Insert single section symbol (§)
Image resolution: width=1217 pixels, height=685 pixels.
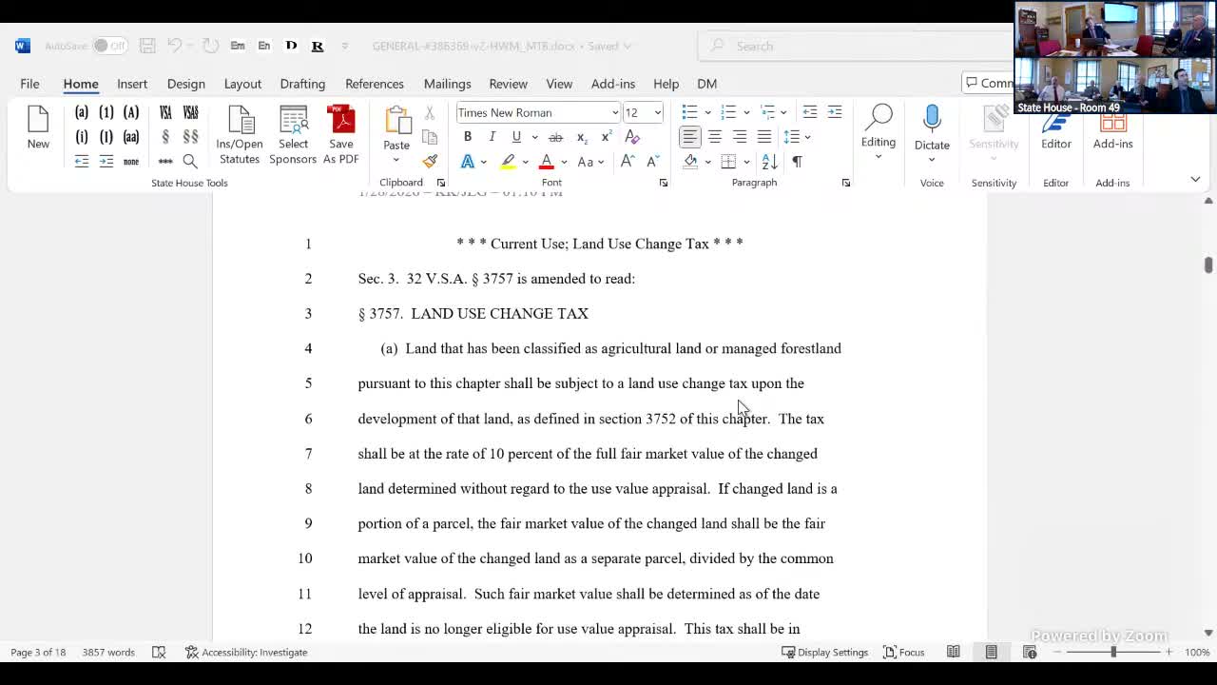(x=165, y=137)
